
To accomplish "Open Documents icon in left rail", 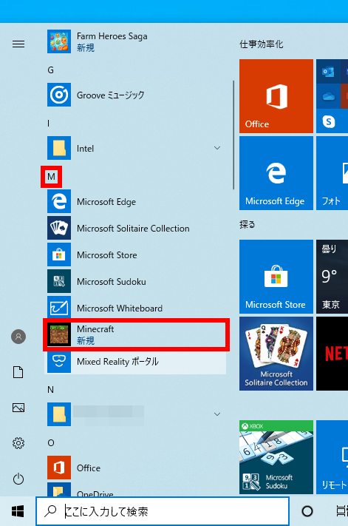I will point(18,372).
